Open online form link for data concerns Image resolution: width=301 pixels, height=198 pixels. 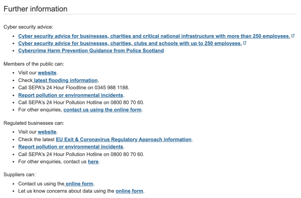point(129,191)
